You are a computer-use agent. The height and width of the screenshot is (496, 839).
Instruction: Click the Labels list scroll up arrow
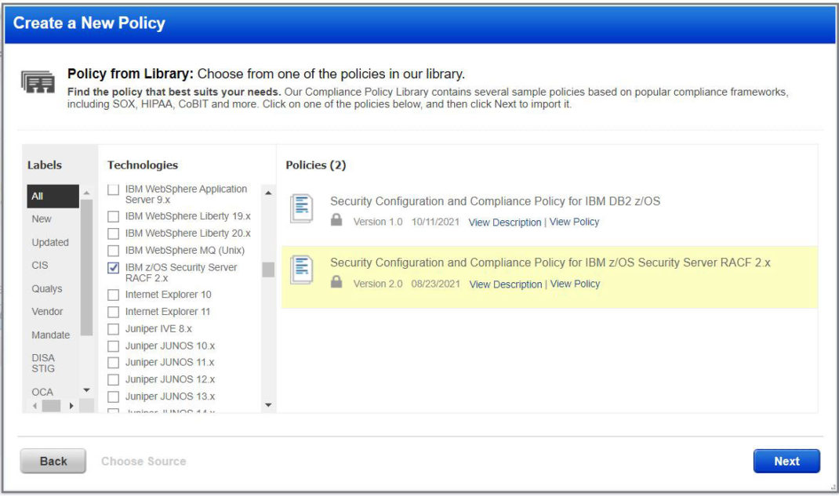click(87, 193)
